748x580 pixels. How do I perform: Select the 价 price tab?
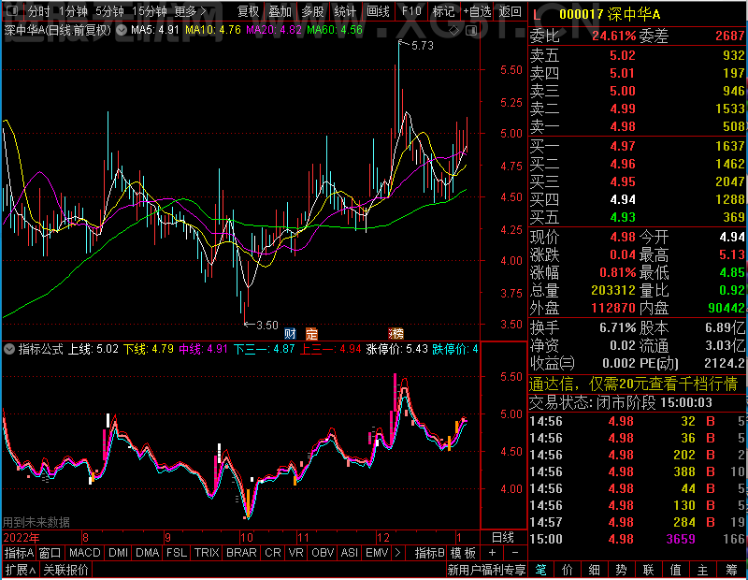tap(568, 570)
